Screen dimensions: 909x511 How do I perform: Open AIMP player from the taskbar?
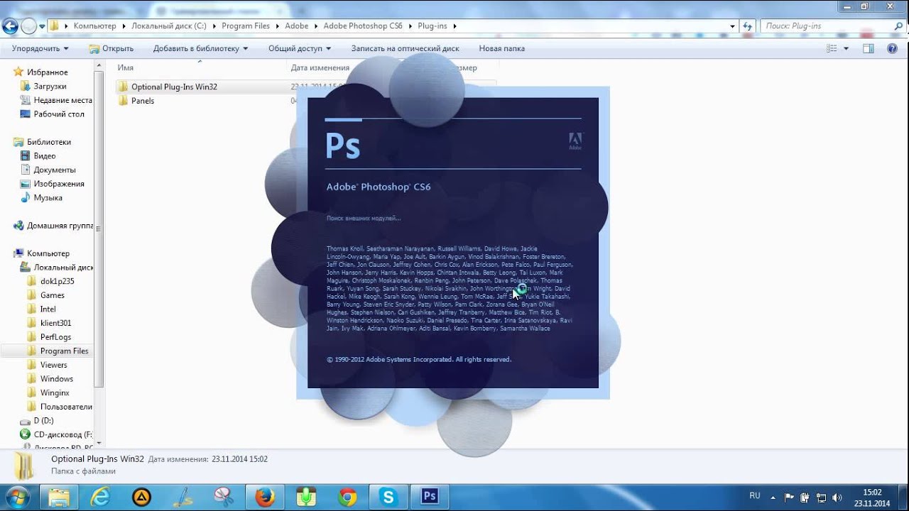(x=141, y=497)
